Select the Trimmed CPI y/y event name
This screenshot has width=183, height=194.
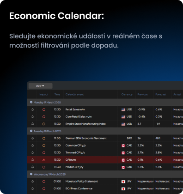pyautogui.click(x=75, y=152)
